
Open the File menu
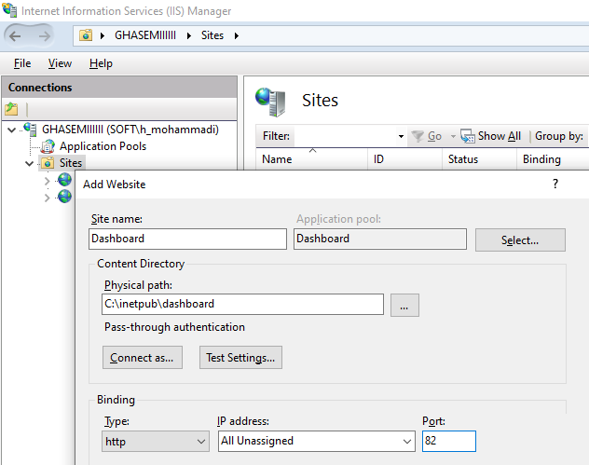point(22,63)
